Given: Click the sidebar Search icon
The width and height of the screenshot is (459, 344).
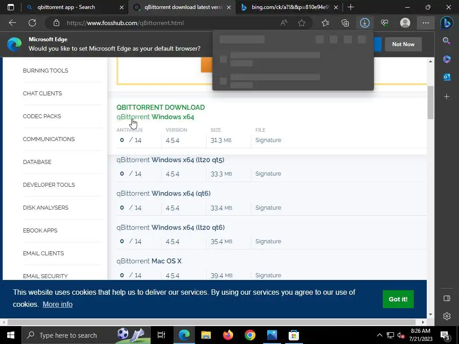Looking at the screenshot, I should coord(446,41).
